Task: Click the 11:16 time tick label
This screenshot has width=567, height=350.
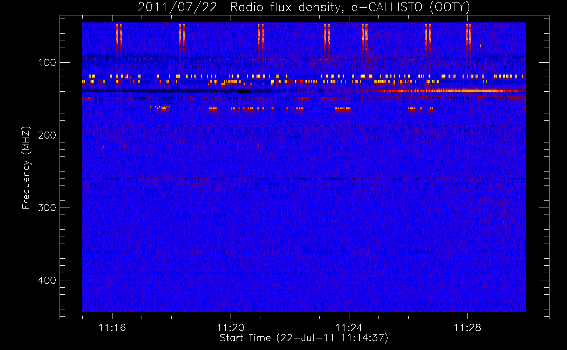Action: click(112, 328)
